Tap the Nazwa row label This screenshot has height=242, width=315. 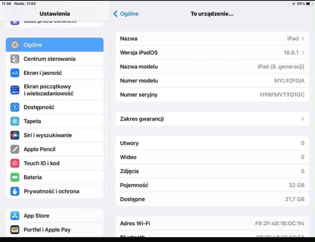coord(129,38)
